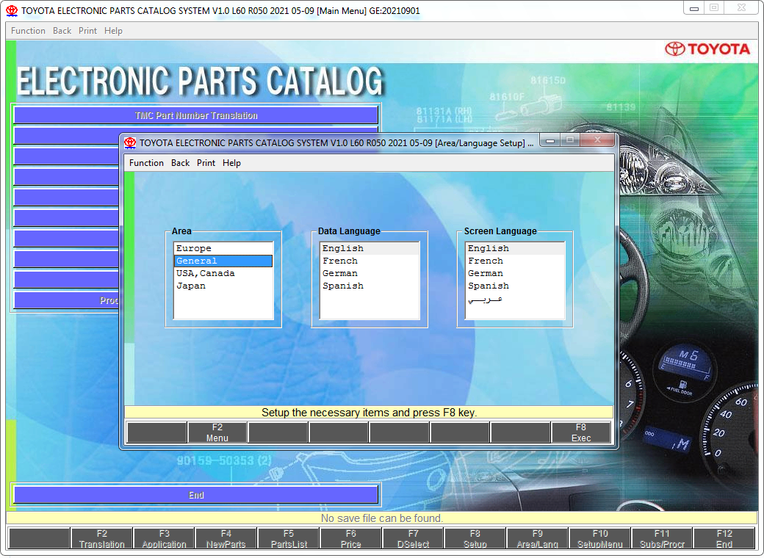Open Back menu in Main Menu window
Viewport: 764px width, 558px height.
point(62,31)
